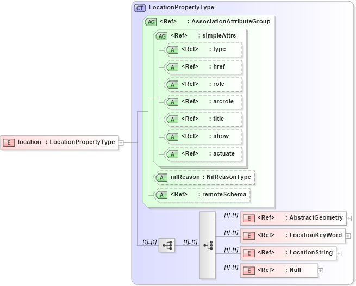The image size is (356, 286).
Task: Click the [1]..[1] cardinality of LocationKeyWord
Action: click(231, 233)
